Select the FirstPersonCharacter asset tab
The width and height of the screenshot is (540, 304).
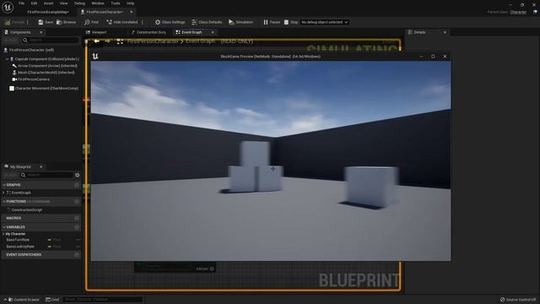[105, 12]
